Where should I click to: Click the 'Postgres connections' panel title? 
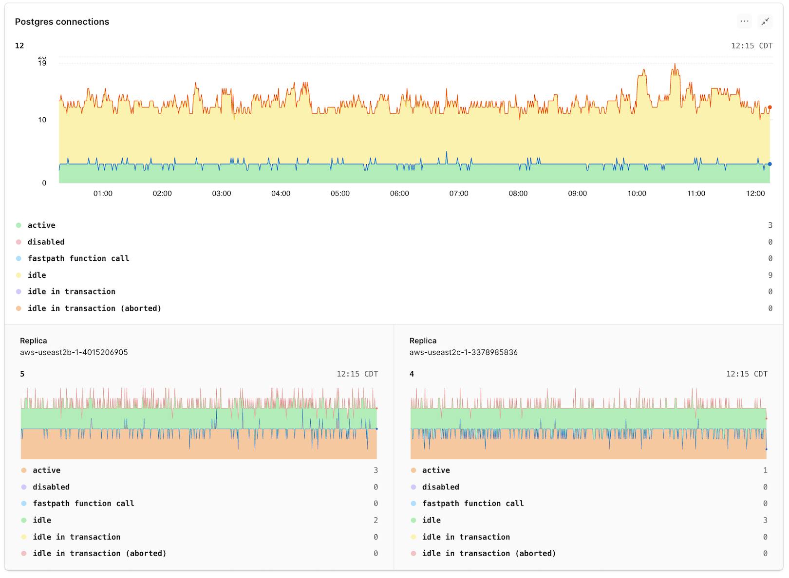click(x=62, y=22)
